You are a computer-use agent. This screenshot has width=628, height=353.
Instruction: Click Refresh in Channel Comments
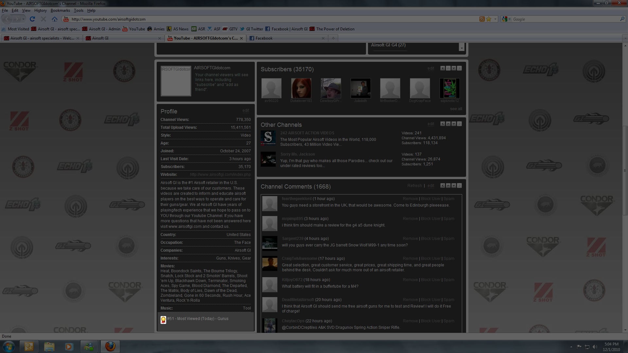click(x=414, y=186)
